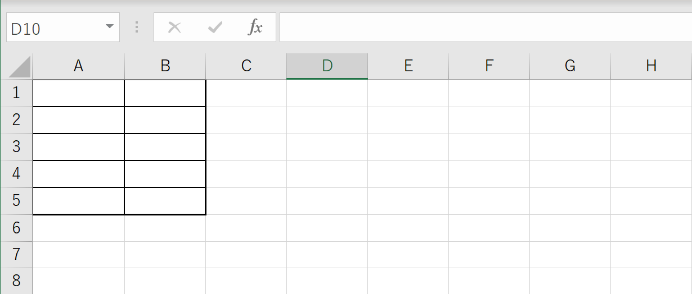The image size is (692, 294).
Task: Click the Select All triangle corner
Action: pos(20,66)
